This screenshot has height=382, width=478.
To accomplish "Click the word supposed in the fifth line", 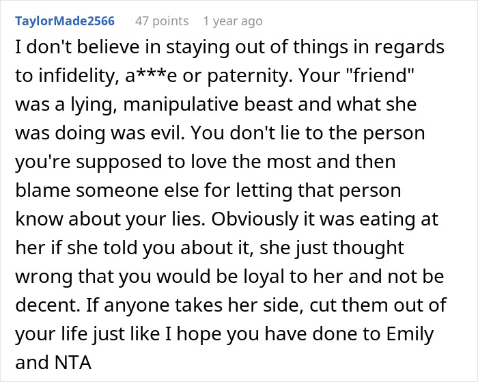I will (x=119, y=163).
